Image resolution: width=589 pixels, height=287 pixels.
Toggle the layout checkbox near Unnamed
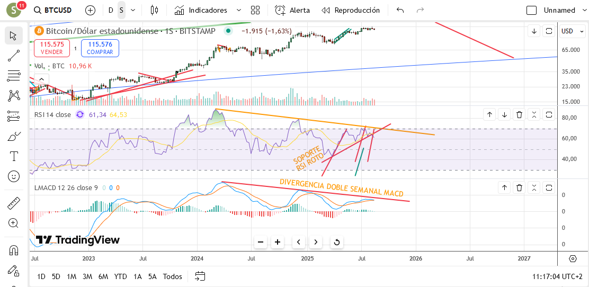[x=531, y=10]
